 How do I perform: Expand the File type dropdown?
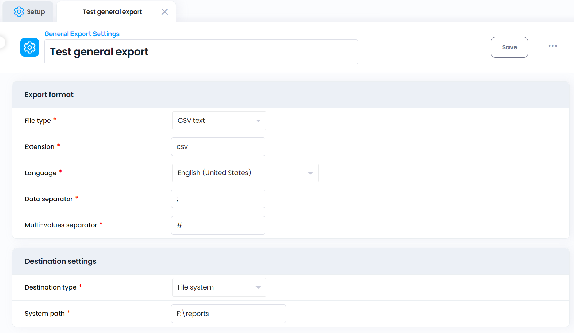pyautogui.click(x=219, y=121)
